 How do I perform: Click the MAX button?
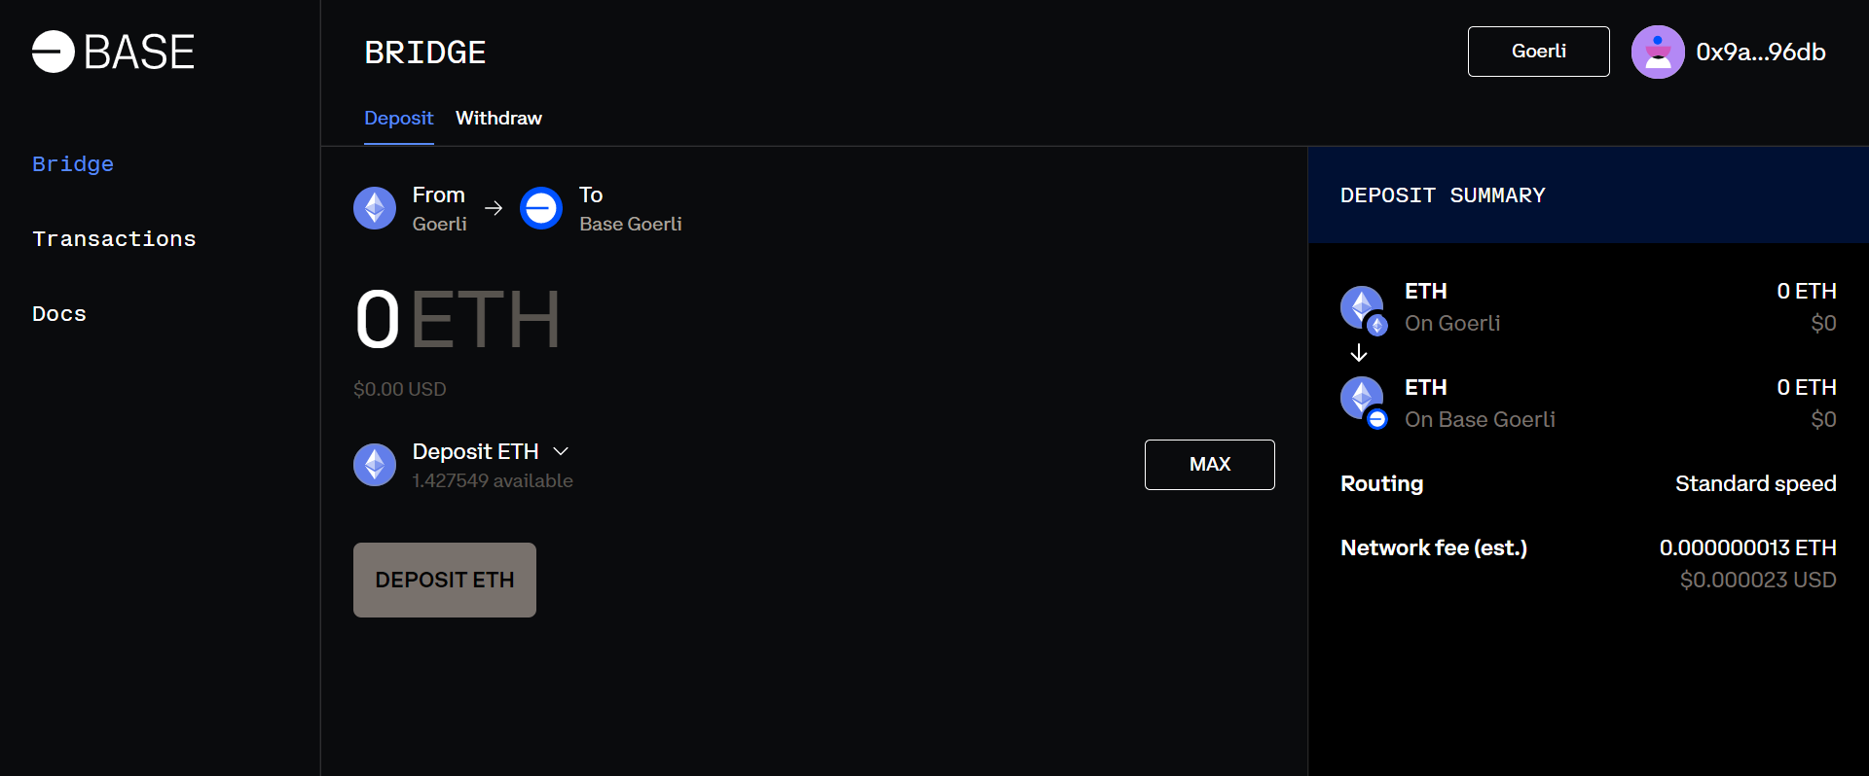pyautogui.click(x=1210, y=465)
